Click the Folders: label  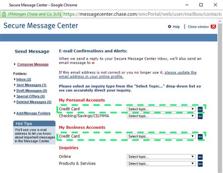point(20,74)
